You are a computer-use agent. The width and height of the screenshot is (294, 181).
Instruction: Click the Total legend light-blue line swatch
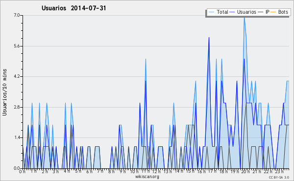tap(211, 12)
